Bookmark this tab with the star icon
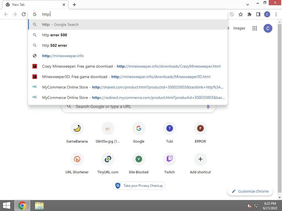The height and width of the screenshot is (211, 282). coord(241,14)
